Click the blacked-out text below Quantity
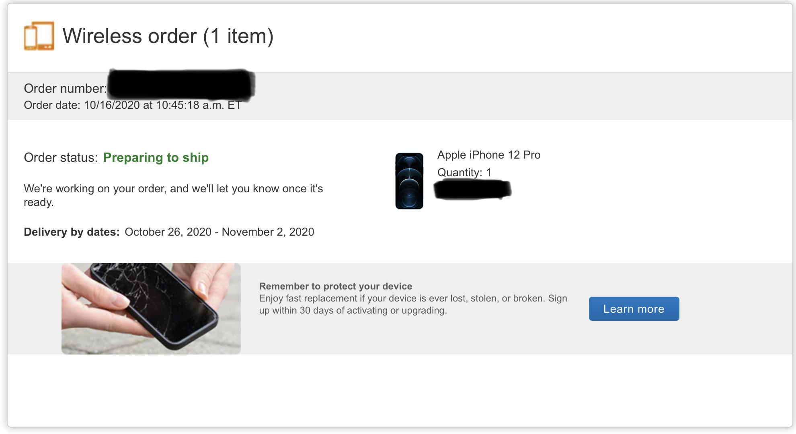Viewport: 796px width, 434px height. 472,190
